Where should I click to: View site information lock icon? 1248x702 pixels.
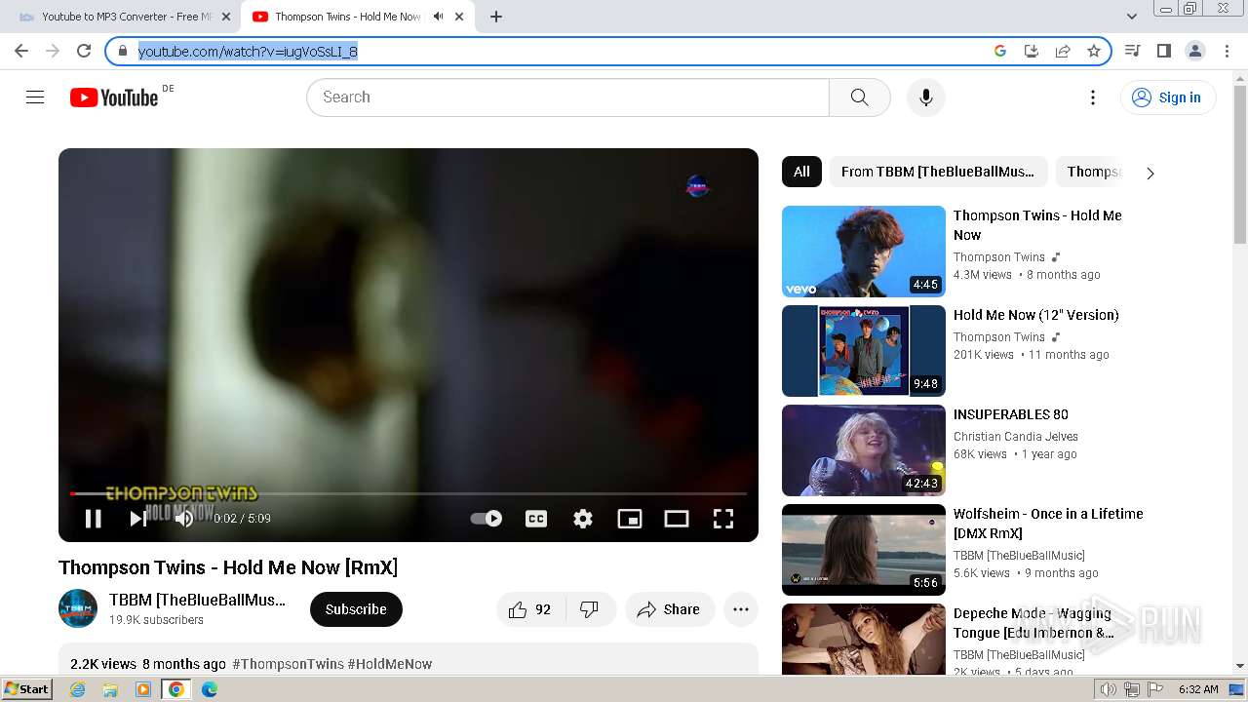(123, 51)
